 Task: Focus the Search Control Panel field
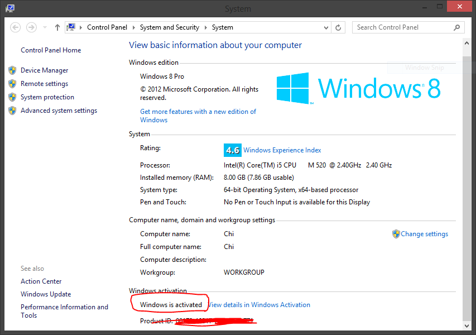click(x=408, y=27)
